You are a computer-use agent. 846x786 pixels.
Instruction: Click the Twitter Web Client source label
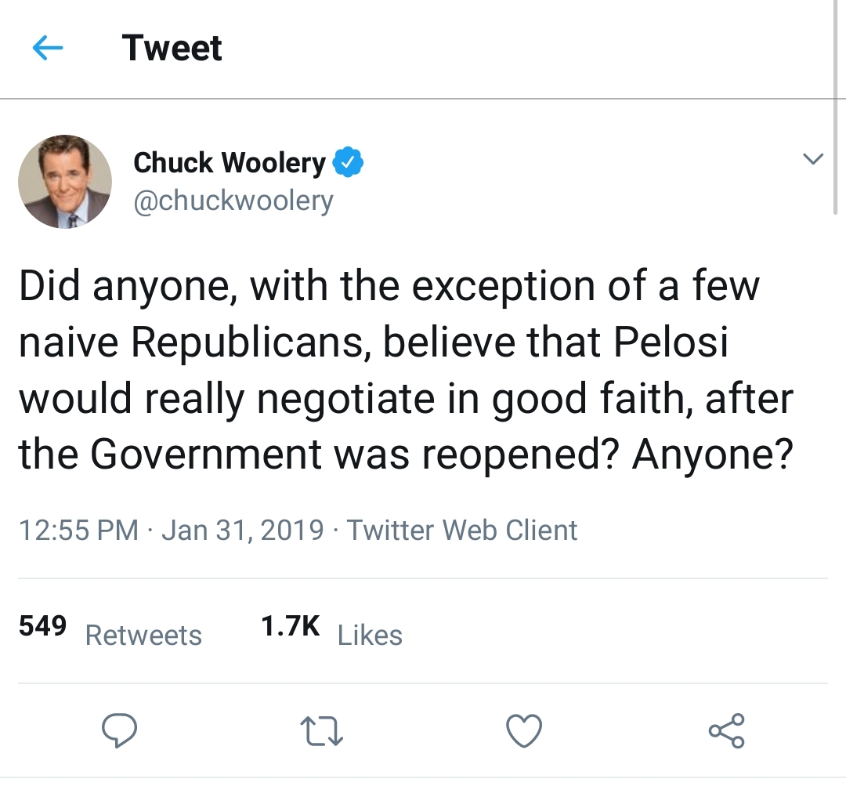point(462,531)
